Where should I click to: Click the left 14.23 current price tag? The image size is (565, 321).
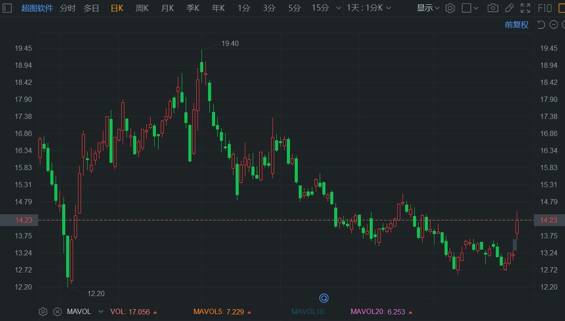[x=19, y=220]
